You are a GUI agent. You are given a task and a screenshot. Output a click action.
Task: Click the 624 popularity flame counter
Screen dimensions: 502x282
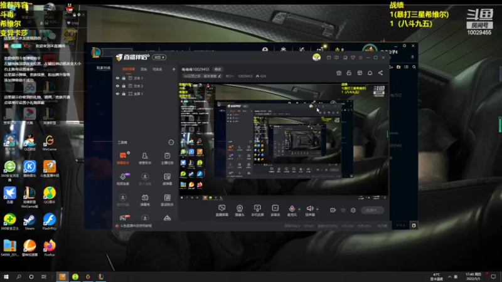click(260, 76)
